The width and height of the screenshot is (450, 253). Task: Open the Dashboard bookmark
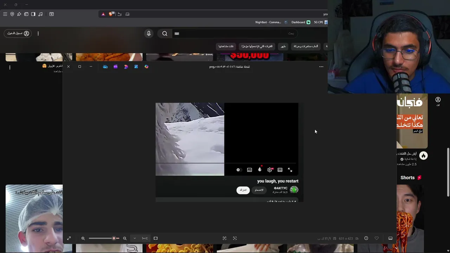pyautogui.click(x=301, y=22)
